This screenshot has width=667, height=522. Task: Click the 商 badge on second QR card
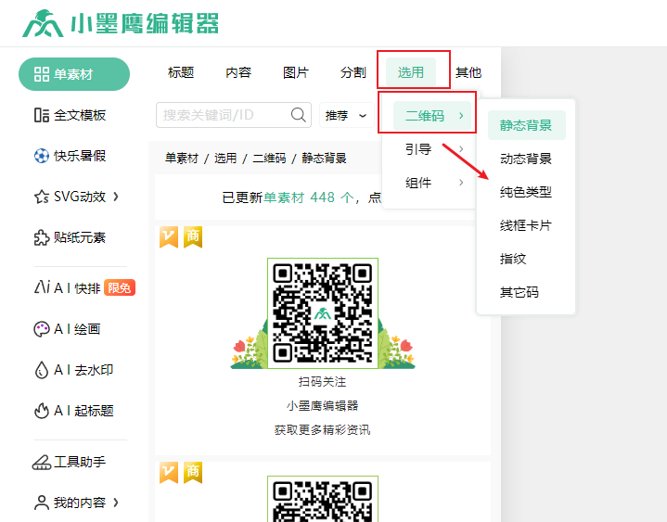pyautogui.click(x=193, y=472)
